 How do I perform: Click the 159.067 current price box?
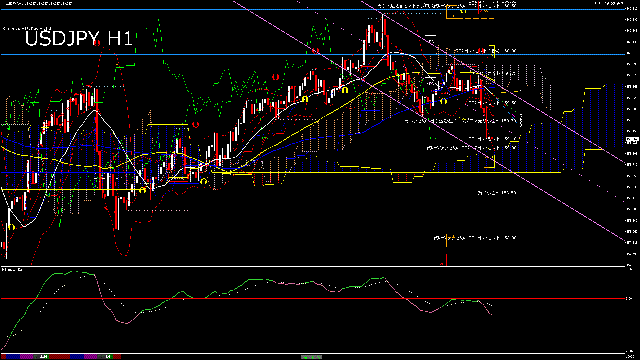[631, 139]
